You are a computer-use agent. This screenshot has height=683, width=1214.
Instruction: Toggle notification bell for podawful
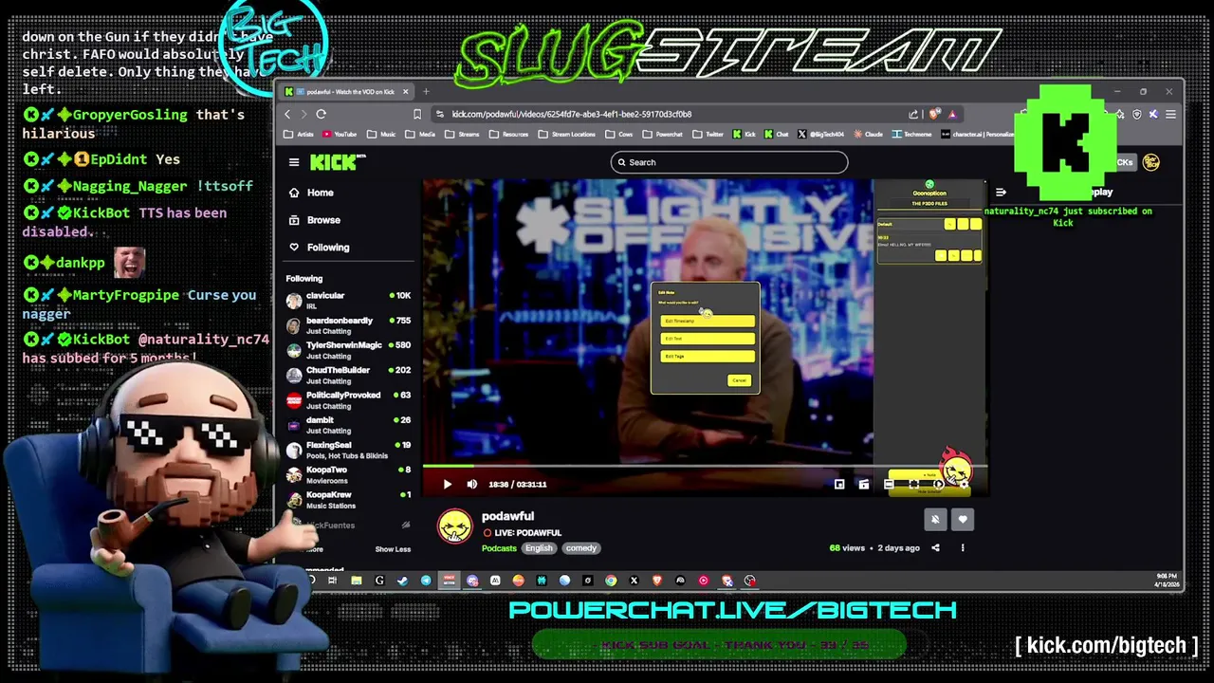(935, 520)
